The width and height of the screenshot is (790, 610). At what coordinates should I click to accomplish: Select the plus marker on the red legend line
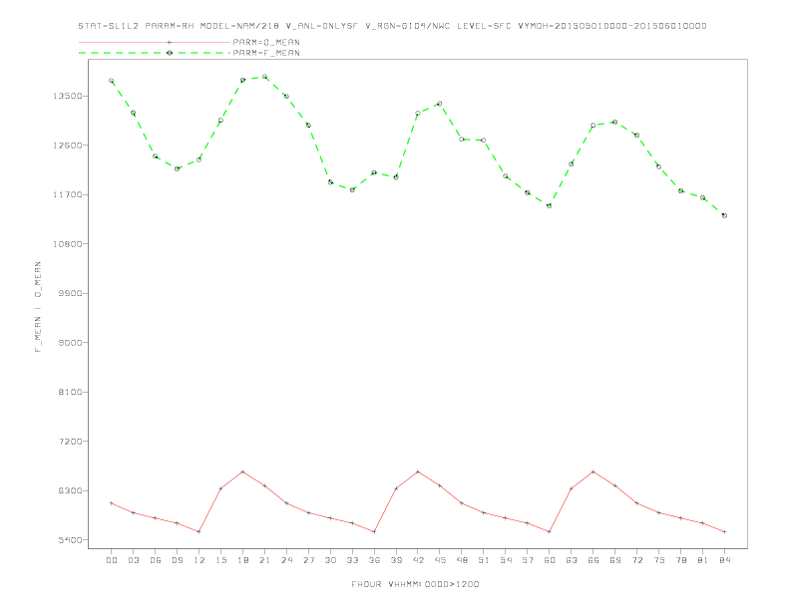point(170,42)
